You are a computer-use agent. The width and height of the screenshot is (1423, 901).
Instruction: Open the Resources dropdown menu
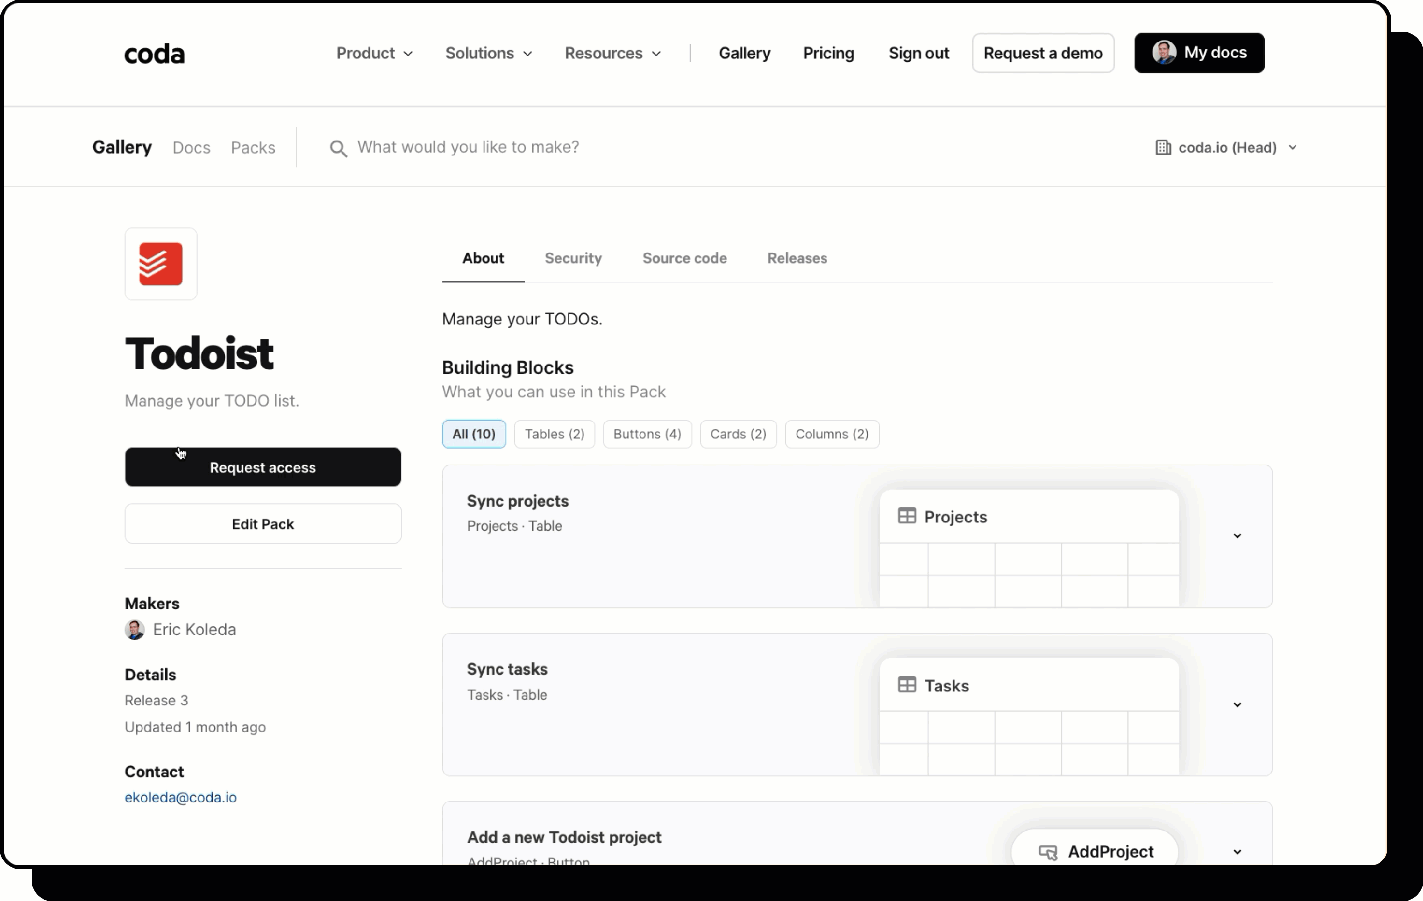click(613, 53)
